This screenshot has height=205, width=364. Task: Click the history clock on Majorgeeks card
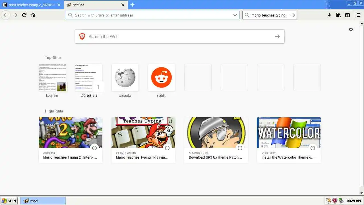pos(240,148)
